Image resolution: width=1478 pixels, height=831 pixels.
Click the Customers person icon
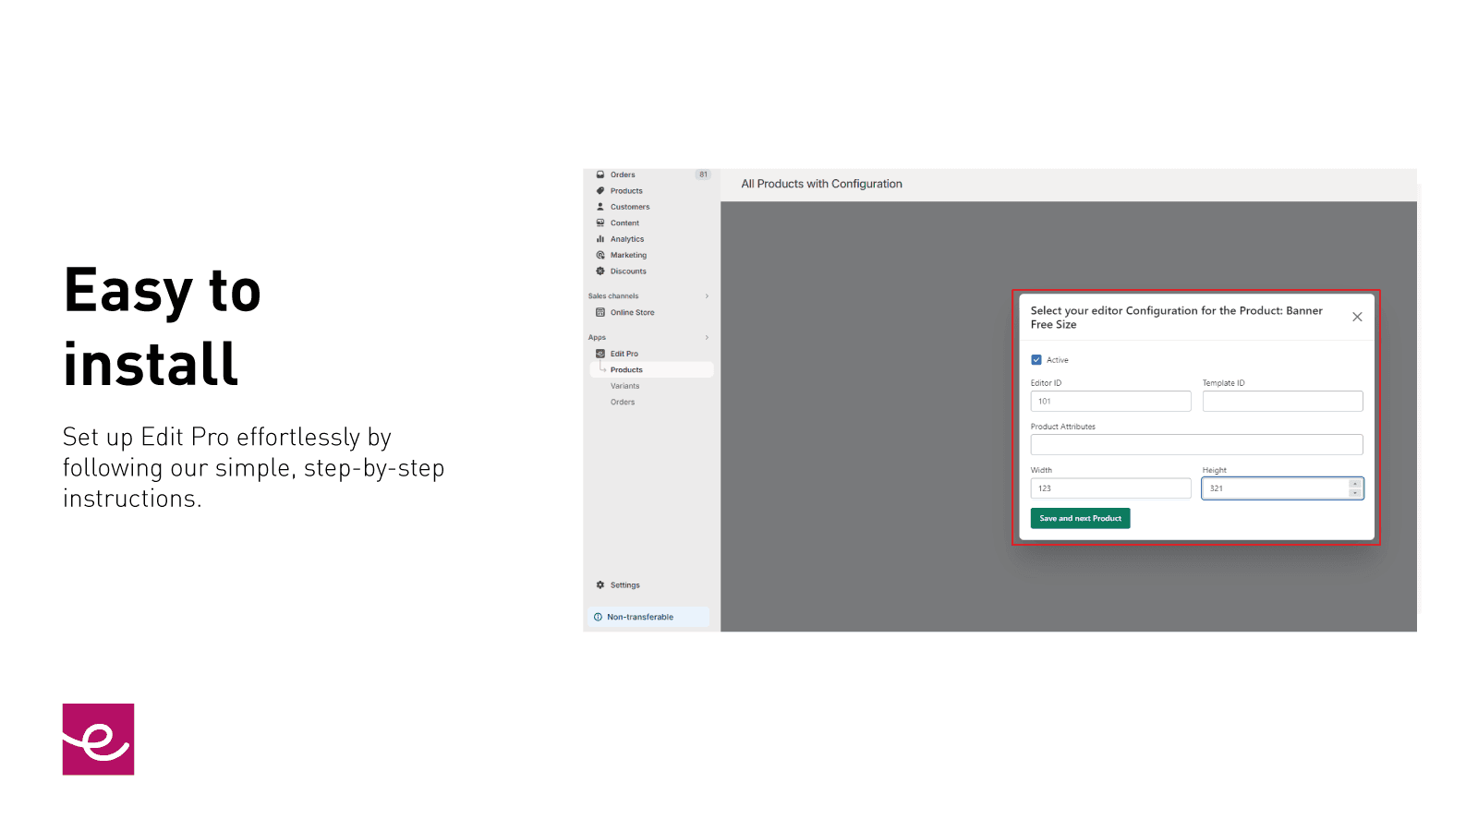point(600,207)
